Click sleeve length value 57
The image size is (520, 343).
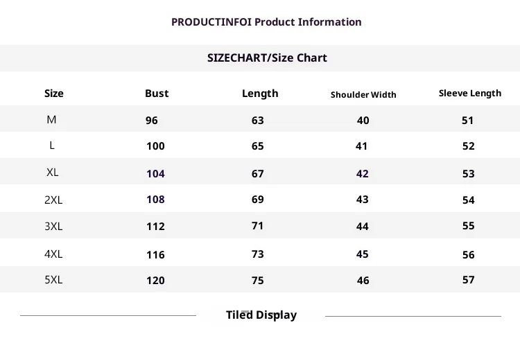tap(468, 280)
